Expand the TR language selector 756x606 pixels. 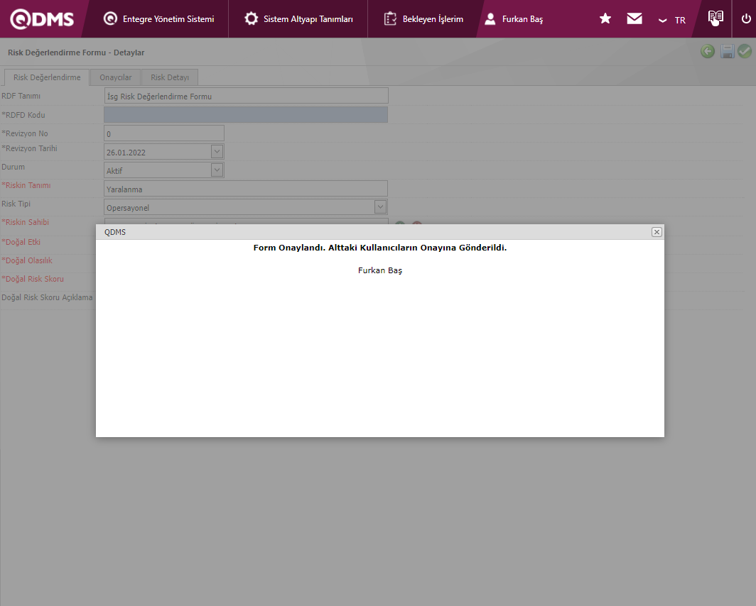click(671, 20)
